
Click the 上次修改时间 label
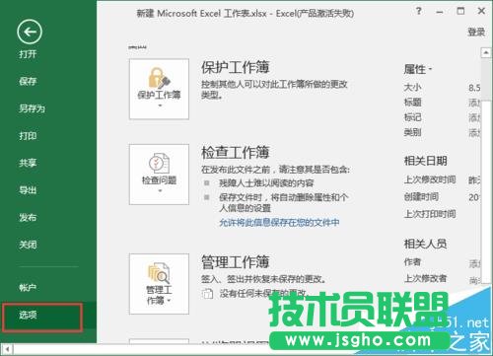(x=430, y=179)
